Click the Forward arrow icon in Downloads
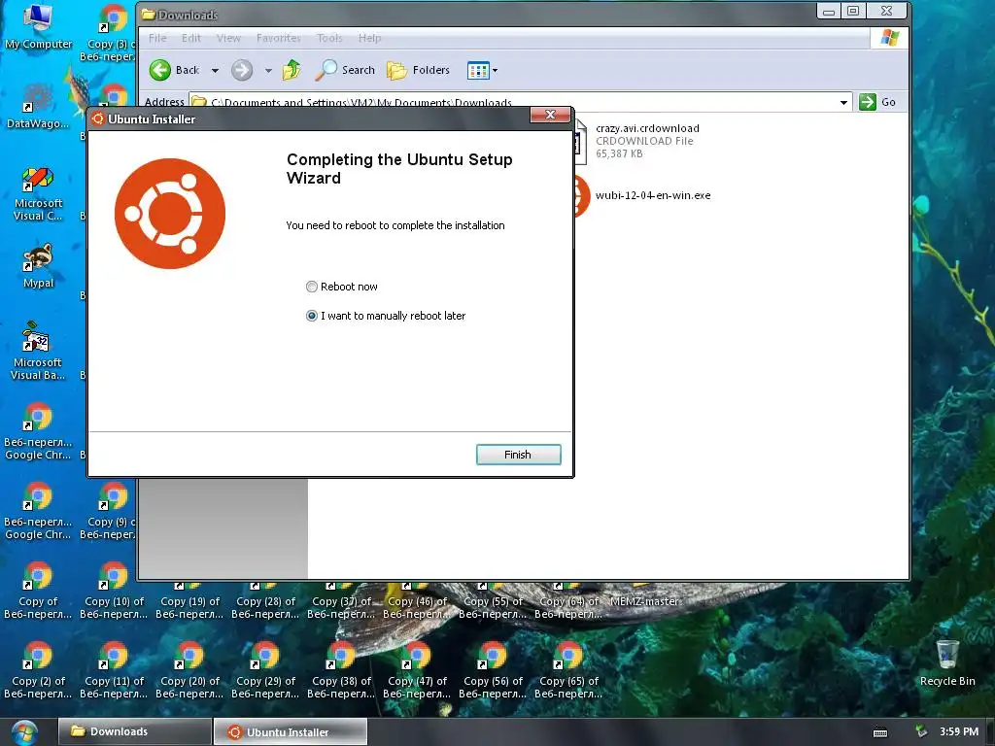This screenshot has height=746, width=995. click(242, 70)
